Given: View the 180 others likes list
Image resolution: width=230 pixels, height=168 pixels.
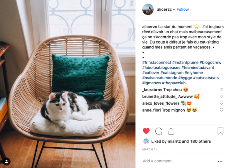Looking at the screenshot, I should 201,141.
